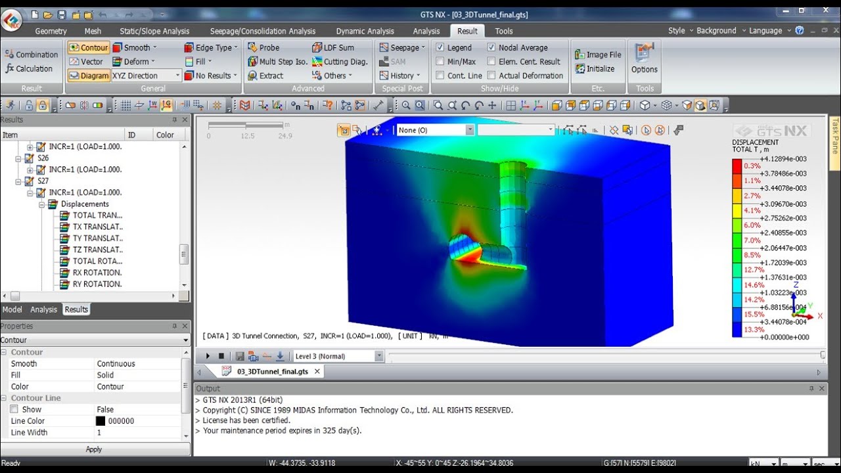Toggle the Nodal Average checkbox
The height and width of the screenshot is (473, 841).
(x=491, y=47)
